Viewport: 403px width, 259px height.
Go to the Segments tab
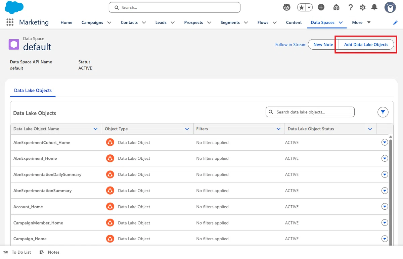(x=230, y=22)
